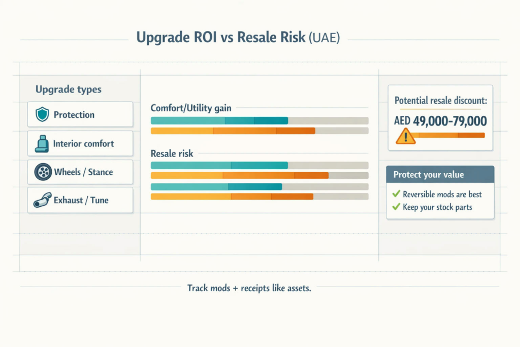Click the shield icon beside Protection
Image resolution: width=520 pixels, height=347 pixels.
(x=42, y=114)
